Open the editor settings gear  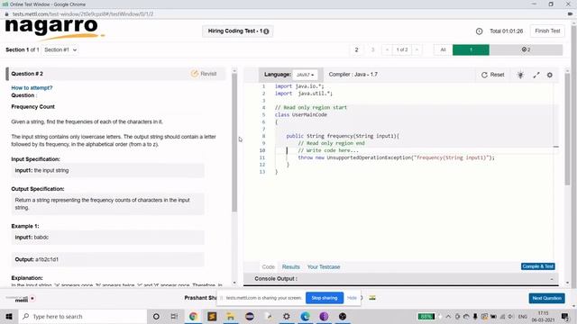(550, 75)
